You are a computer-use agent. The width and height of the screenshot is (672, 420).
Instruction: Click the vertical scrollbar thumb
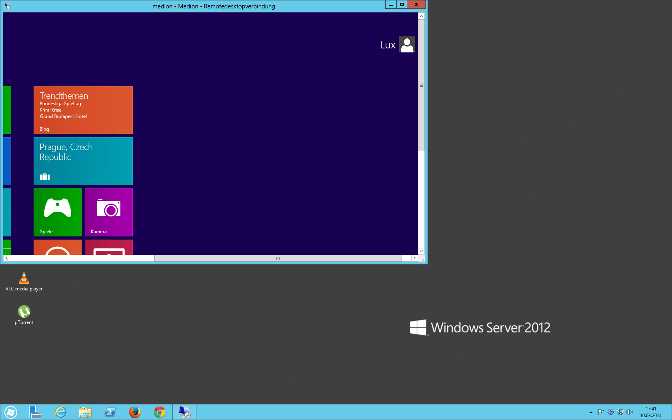(x=421, y=85)
